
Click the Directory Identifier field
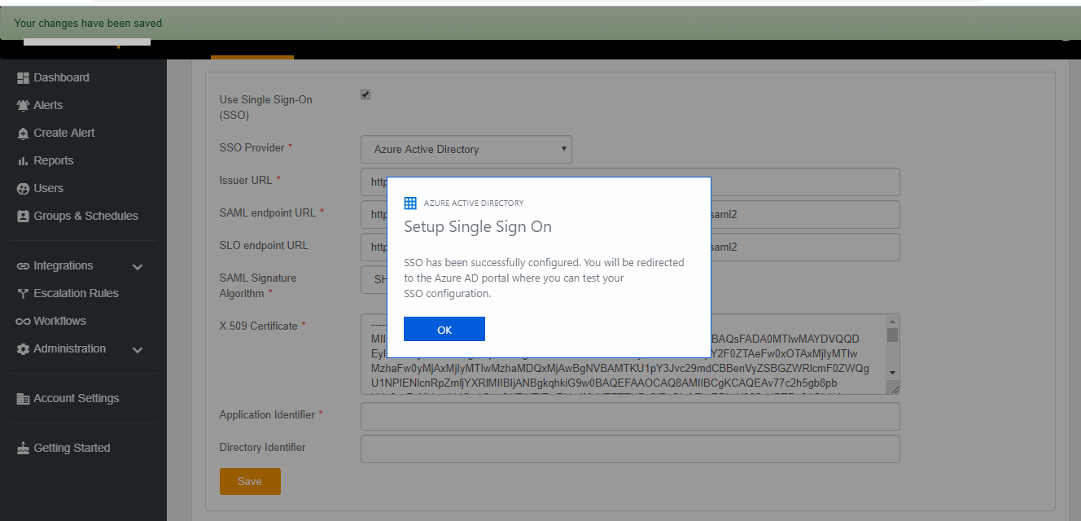pos(630,449)
